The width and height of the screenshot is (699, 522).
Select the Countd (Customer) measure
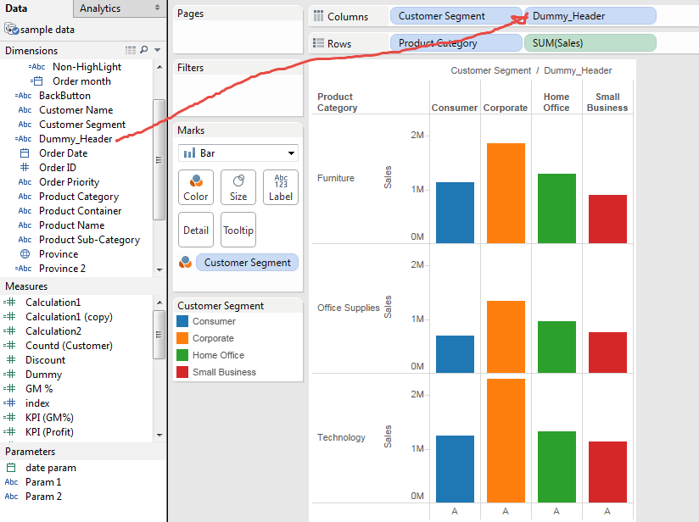(69, 346)
